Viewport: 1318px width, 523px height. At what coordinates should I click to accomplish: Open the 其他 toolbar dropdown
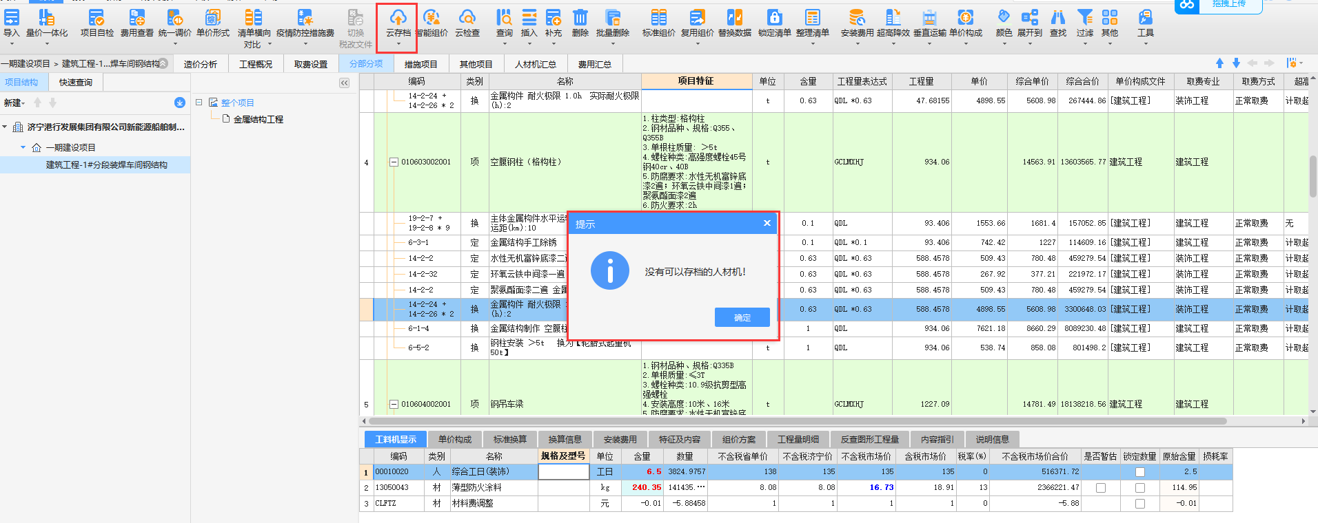1109,23
